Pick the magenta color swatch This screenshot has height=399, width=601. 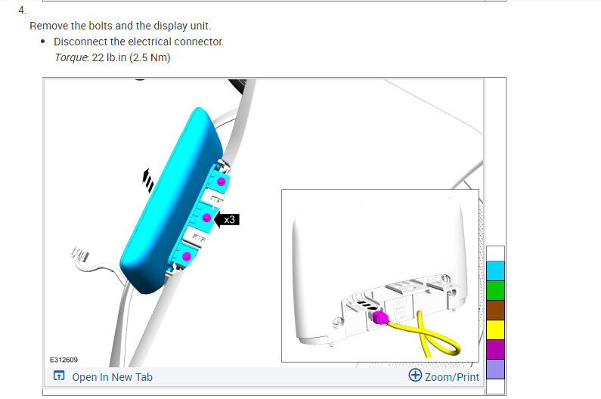click(495, 349)
